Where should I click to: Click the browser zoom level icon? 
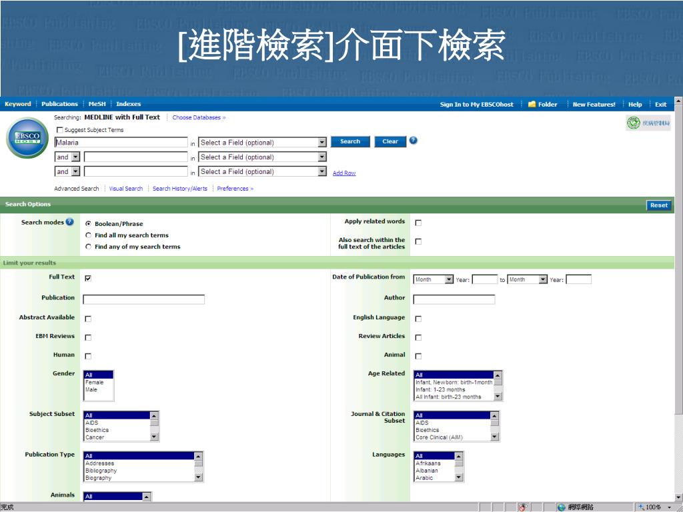click(642, 507)
